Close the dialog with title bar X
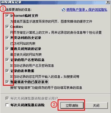111x113 pixels. click(108, 2)
